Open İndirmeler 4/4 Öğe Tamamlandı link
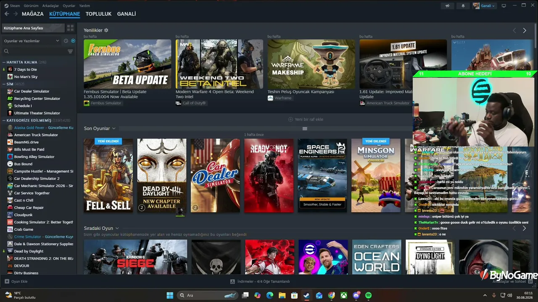This screenshot has width=538, height=302. coord(260,281)
